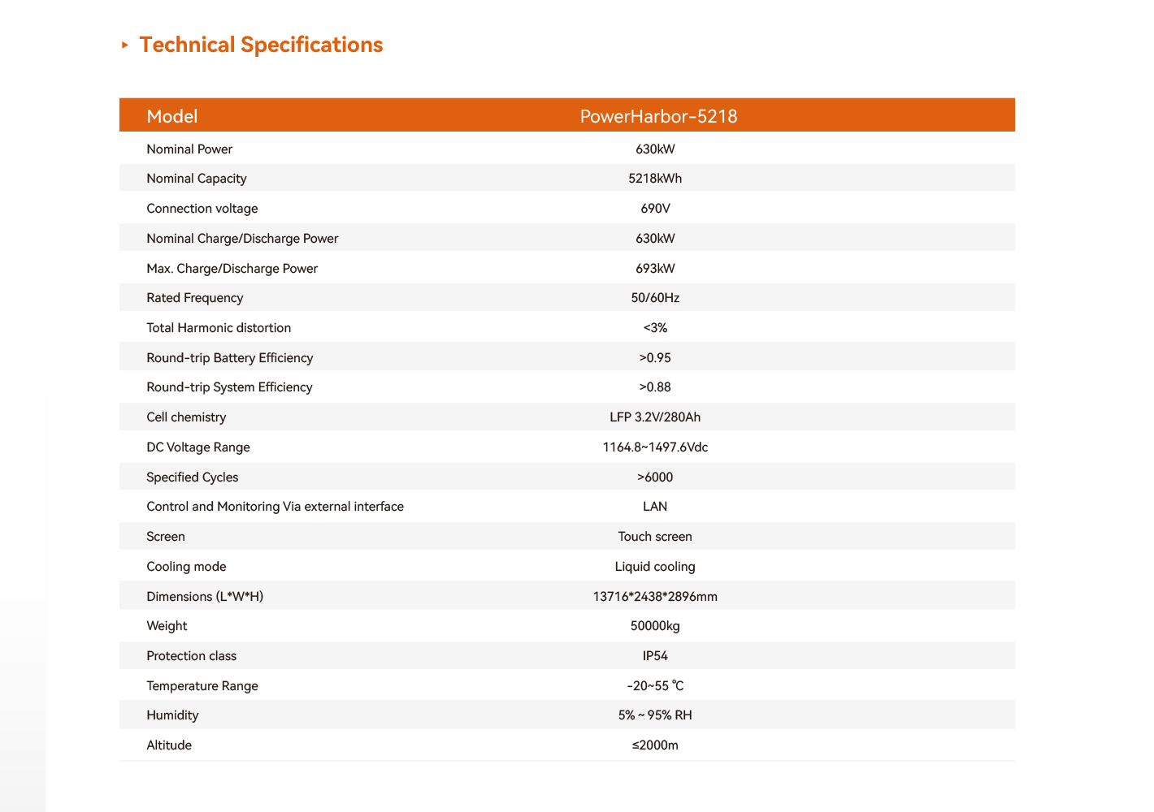Click the <3% value
The height and width of the screenshot is (812, 1154).
[x=655, y=328]
